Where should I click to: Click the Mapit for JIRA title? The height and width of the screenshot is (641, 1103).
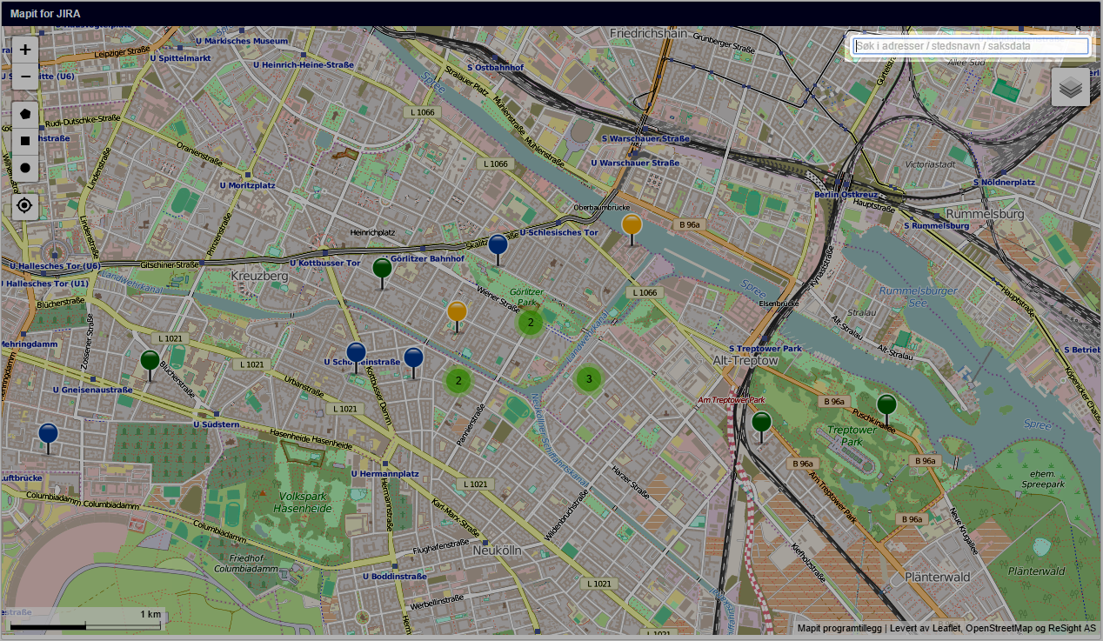(45, 13)
